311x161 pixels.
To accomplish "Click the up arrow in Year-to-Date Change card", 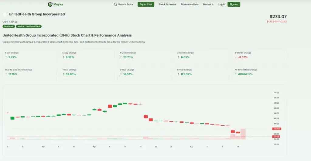I will click(x=6, y=74).
